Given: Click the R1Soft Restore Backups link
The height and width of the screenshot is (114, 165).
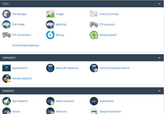Looking at the screenshot, I should point(26,45).
